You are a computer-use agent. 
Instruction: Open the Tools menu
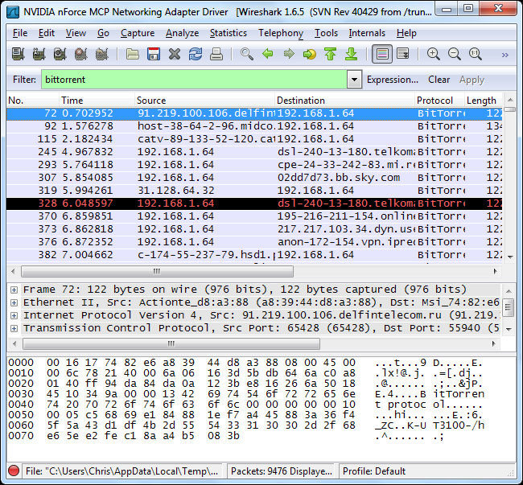coord(326,33)
